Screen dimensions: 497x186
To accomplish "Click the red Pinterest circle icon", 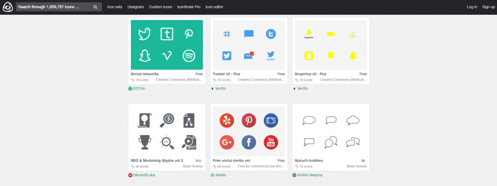I will (249, 120).
